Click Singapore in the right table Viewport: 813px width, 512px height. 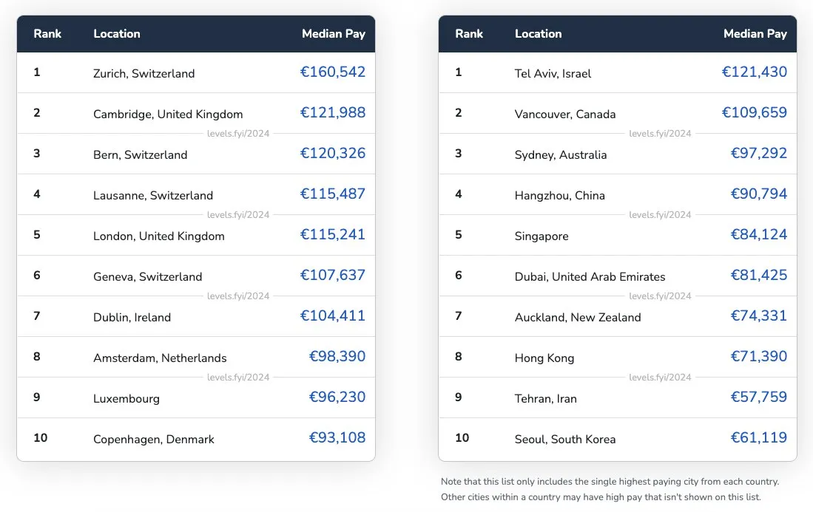[x=542, y=236]
